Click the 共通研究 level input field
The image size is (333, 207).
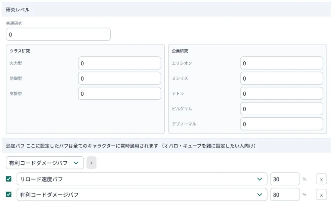[x=58, y=34]
